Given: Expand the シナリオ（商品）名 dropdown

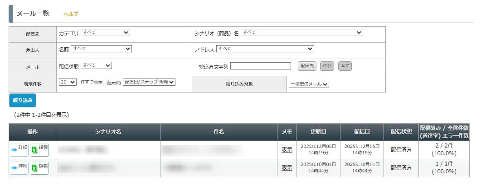Looking at the screenshot, I should pos(302,32).
